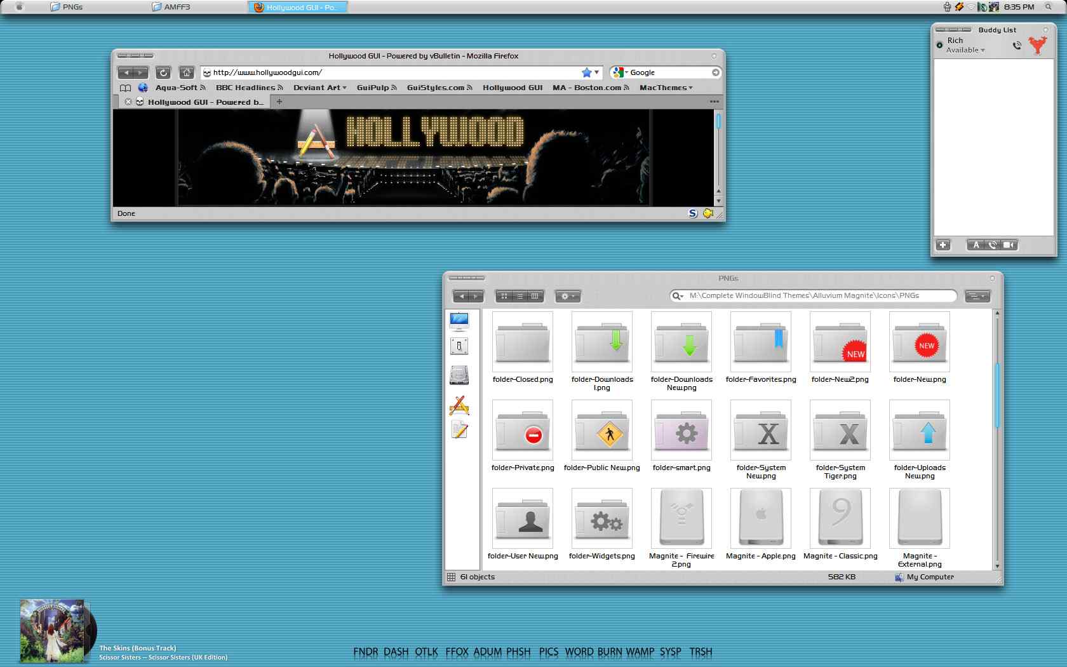
Task: Open TRSH in the text dock
Action: point(701,652)
